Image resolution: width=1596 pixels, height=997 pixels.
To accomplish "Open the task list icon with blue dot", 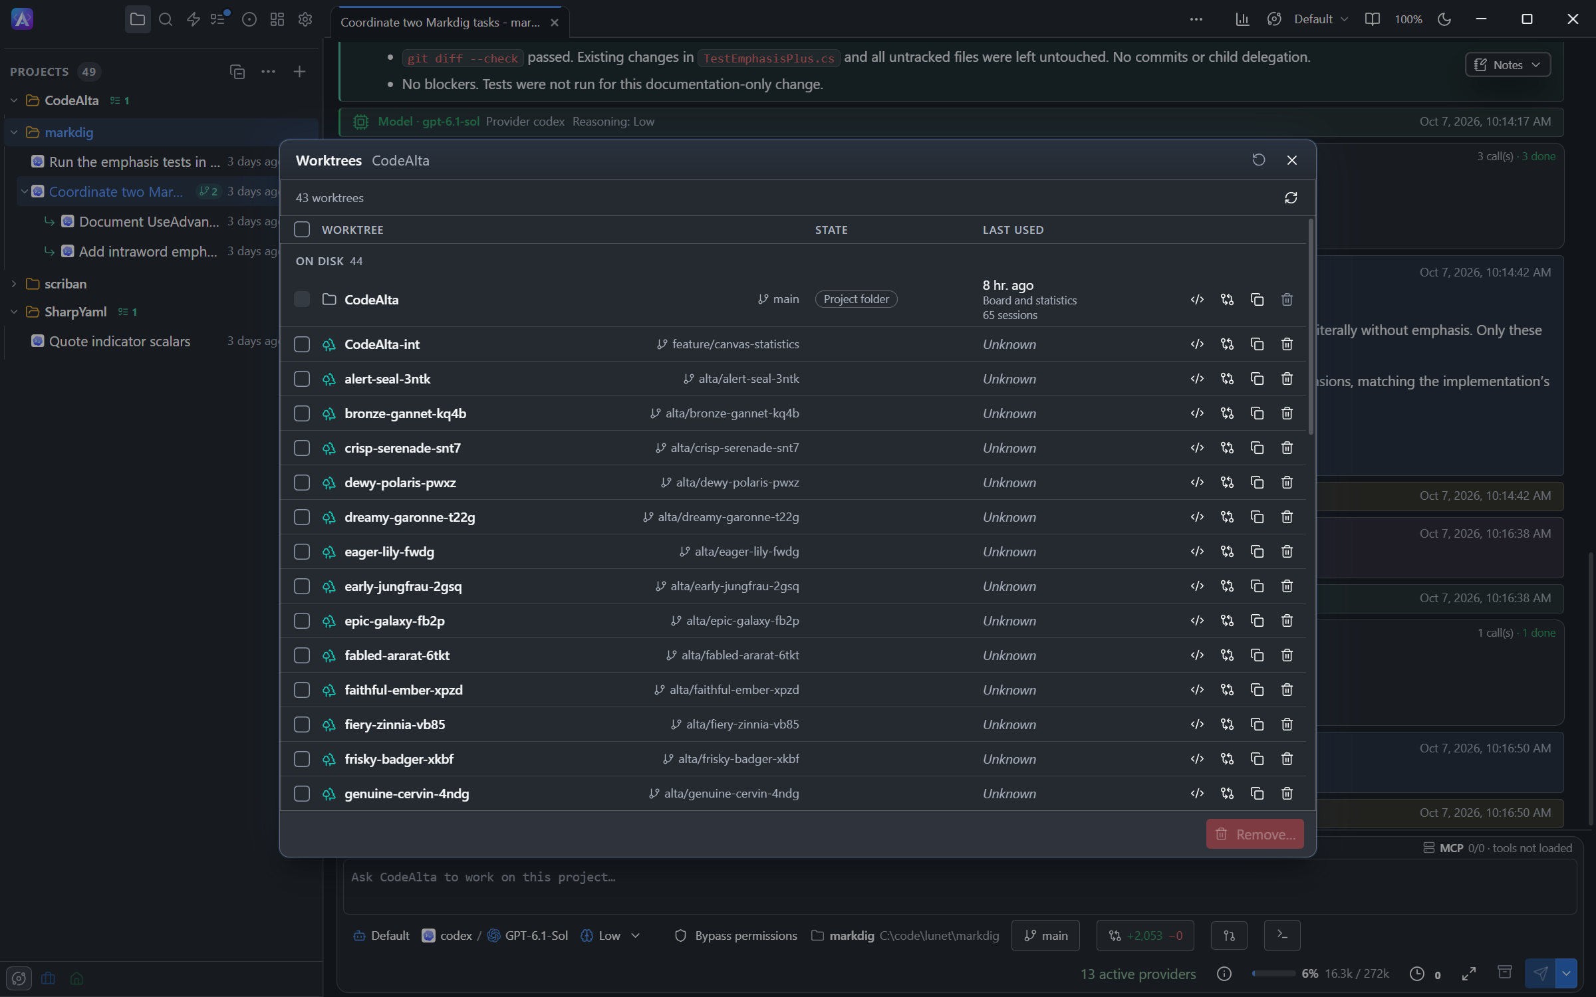I will point(219,19).
